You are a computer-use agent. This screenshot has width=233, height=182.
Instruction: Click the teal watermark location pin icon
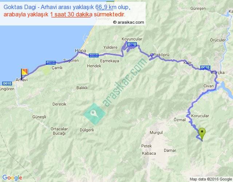pyautogui.click(x=94, y=114)
